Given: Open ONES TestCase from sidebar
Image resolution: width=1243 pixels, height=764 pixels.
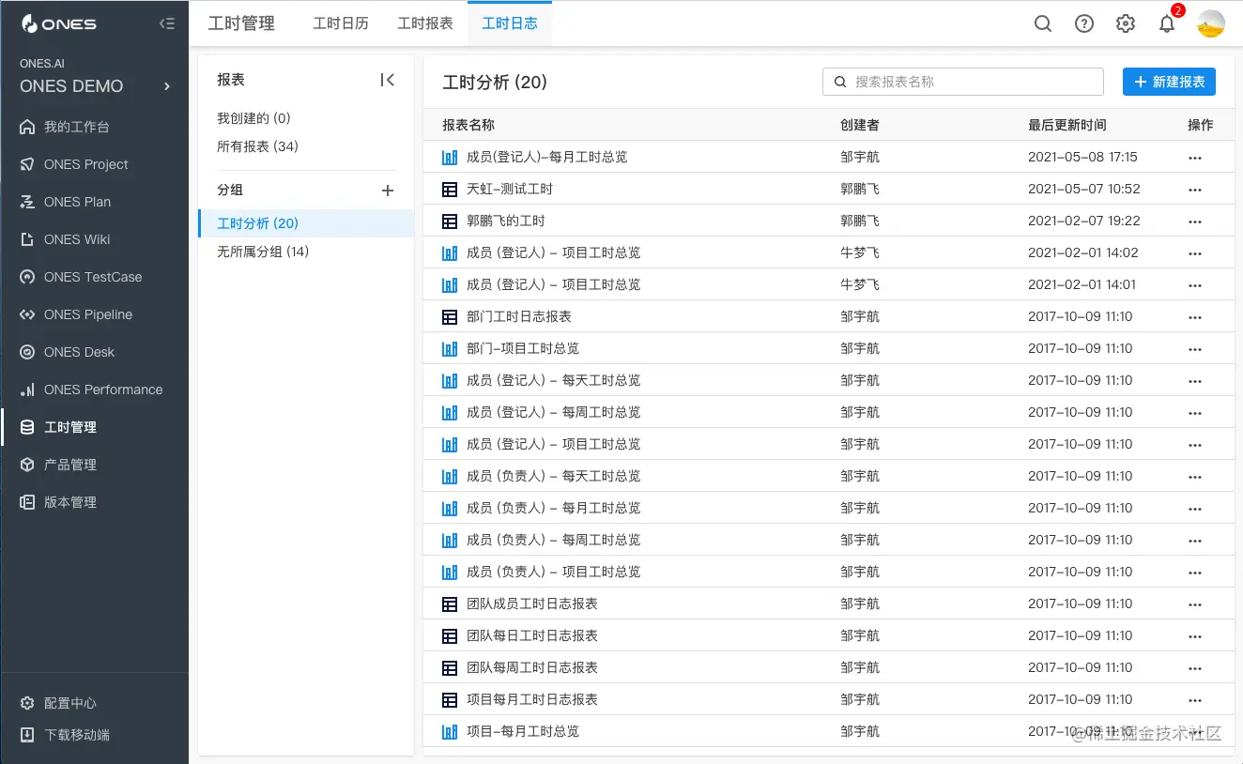Looking at the screenshot, I should coord(95,277).
